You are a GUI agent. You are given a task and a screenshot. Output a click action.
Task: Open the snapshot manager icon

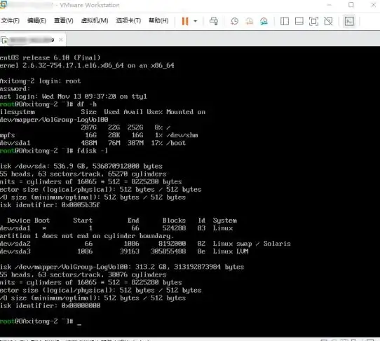pos(264,21)
